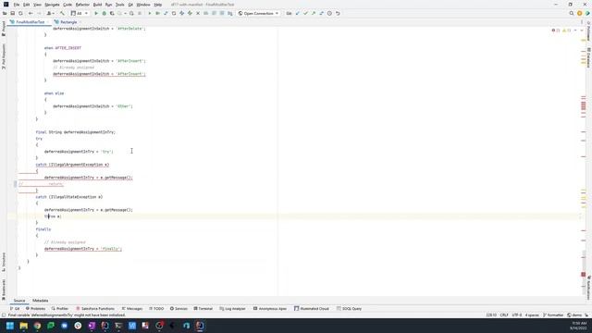592x333 pixels.
Task: Open the Project tool window on left sidebar
Action: point(4,29)
